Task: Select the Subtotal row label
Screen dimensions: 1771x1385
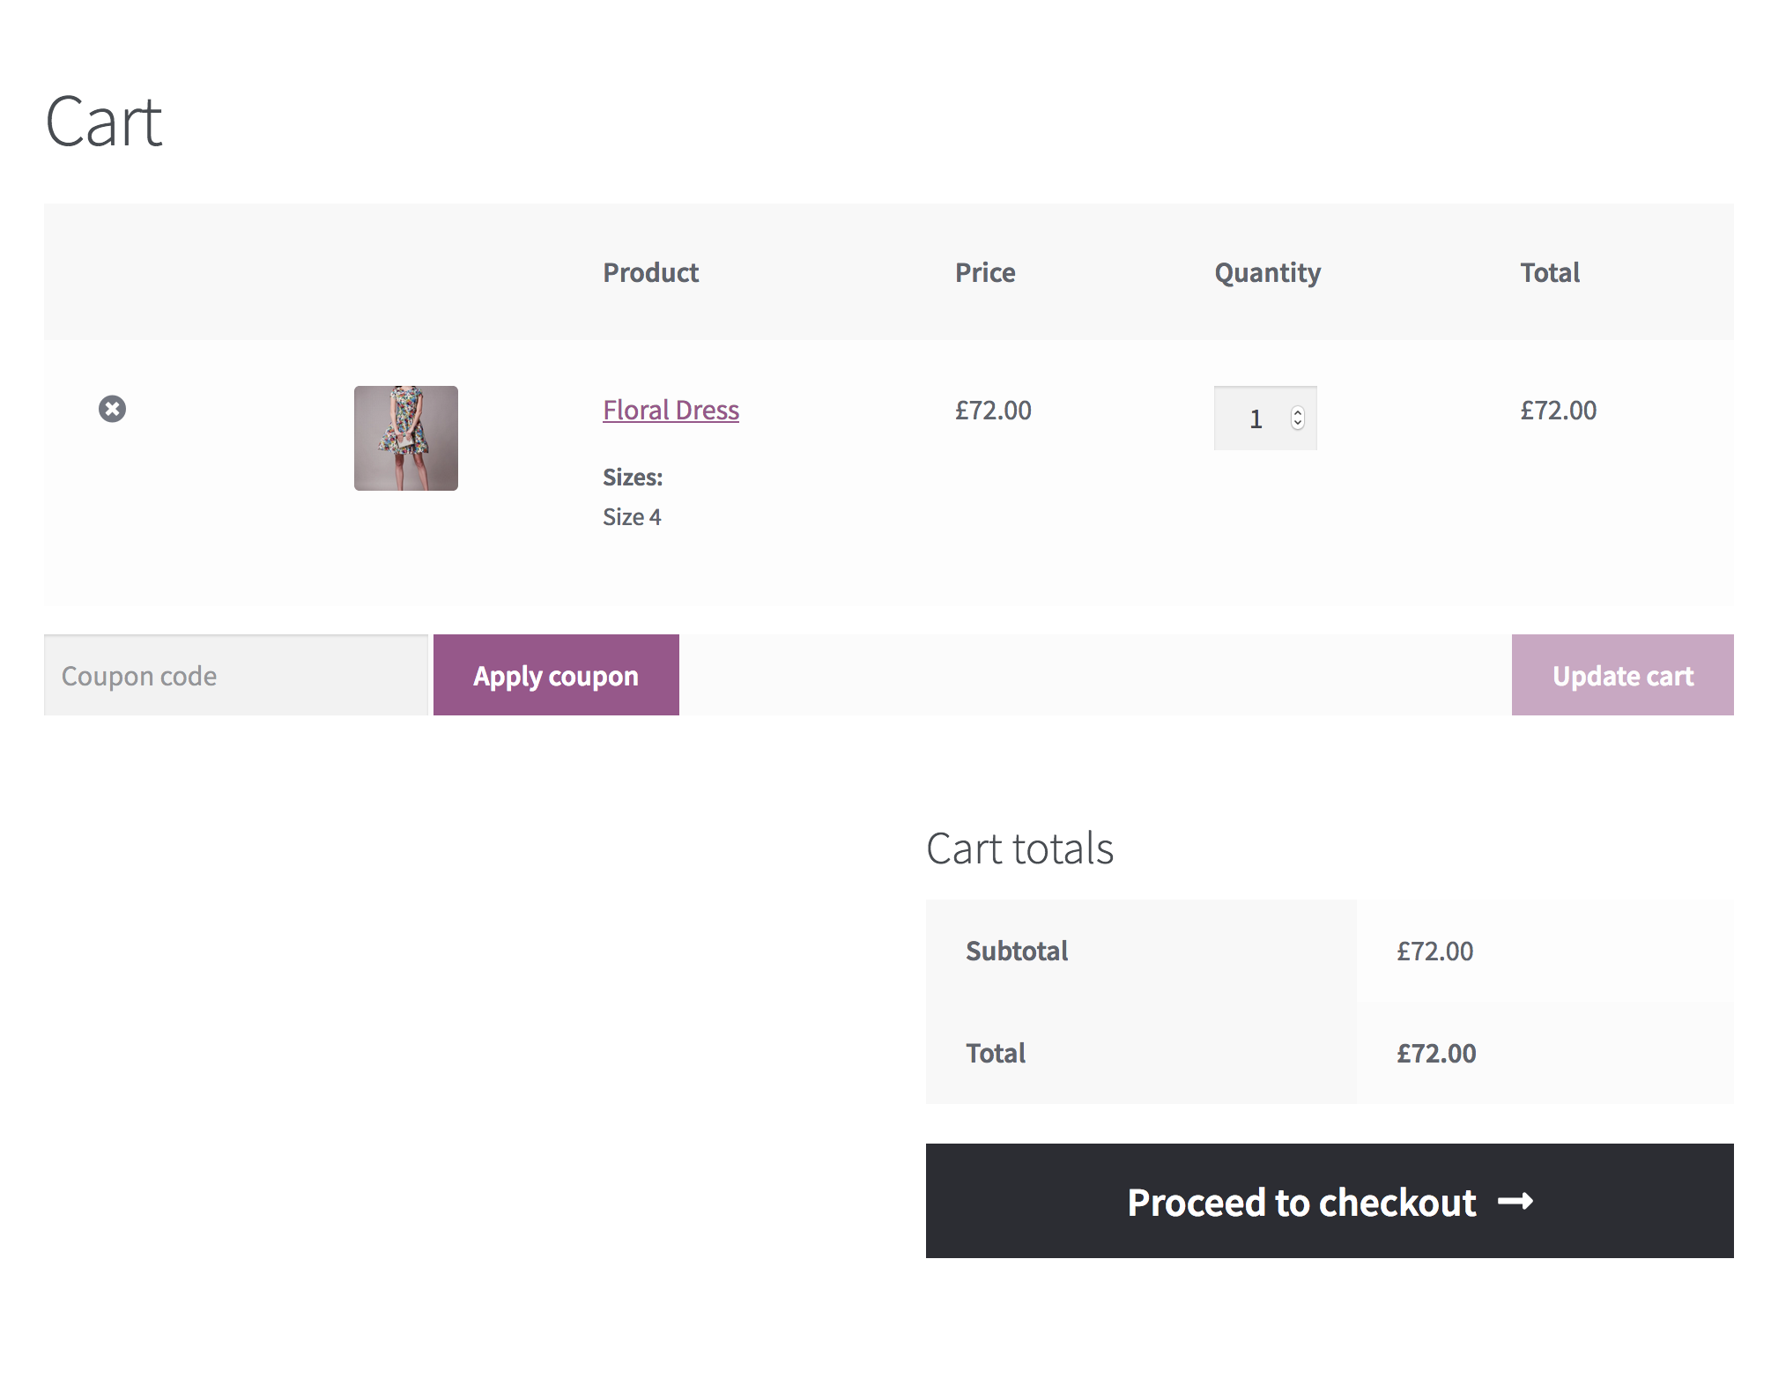Action: pos(1017,951)
